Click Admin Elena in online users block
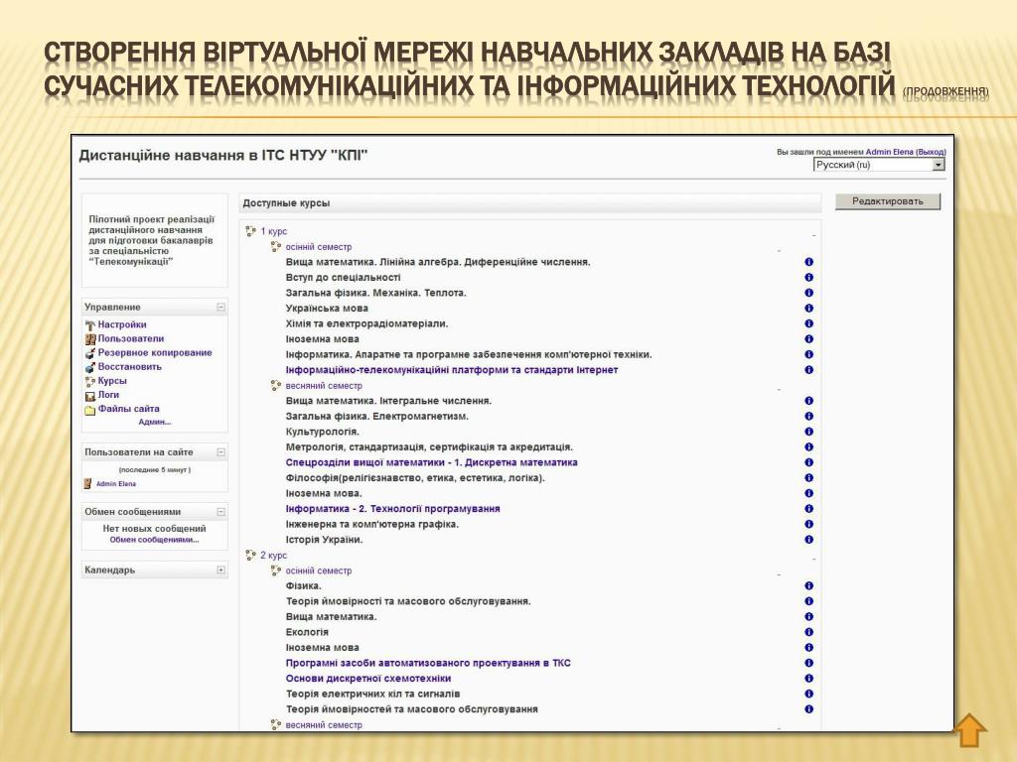The width and height of the screenshot is (1017, 762). click(x=116, y=484)
